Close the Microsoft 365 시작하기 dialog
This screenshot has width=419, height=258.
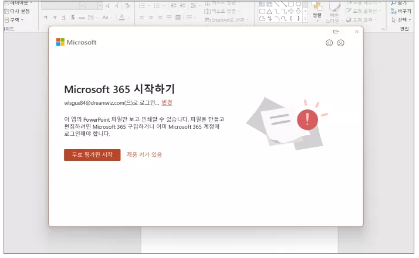pyautogui.click(x=357, y=32)
